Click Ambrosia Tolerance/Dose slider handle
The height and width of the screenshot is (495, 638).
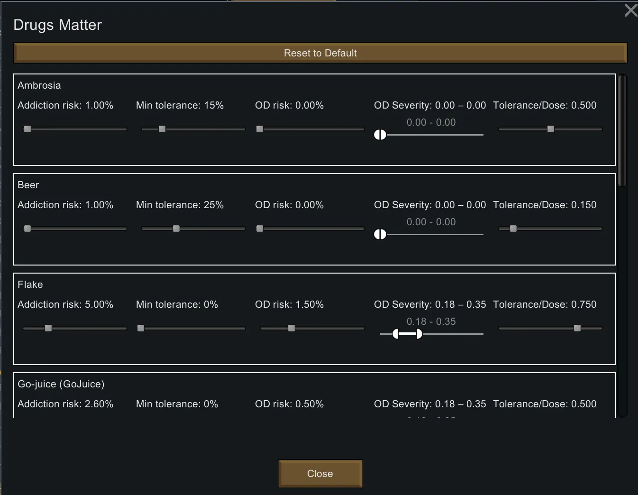551,129
